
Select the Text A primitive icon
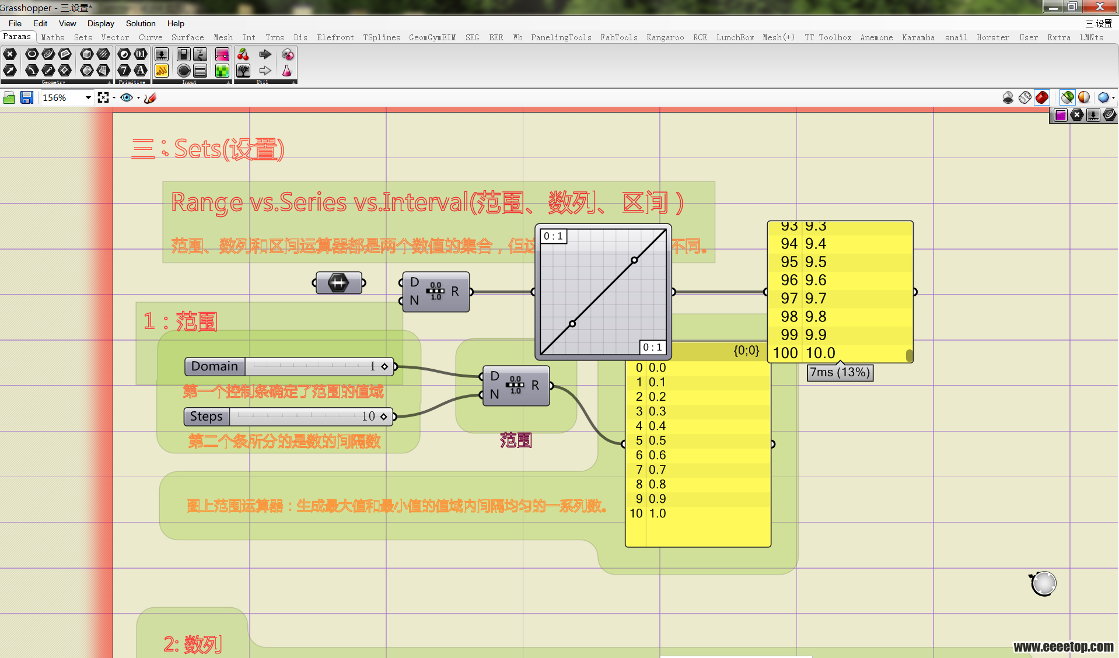(141, 71)
